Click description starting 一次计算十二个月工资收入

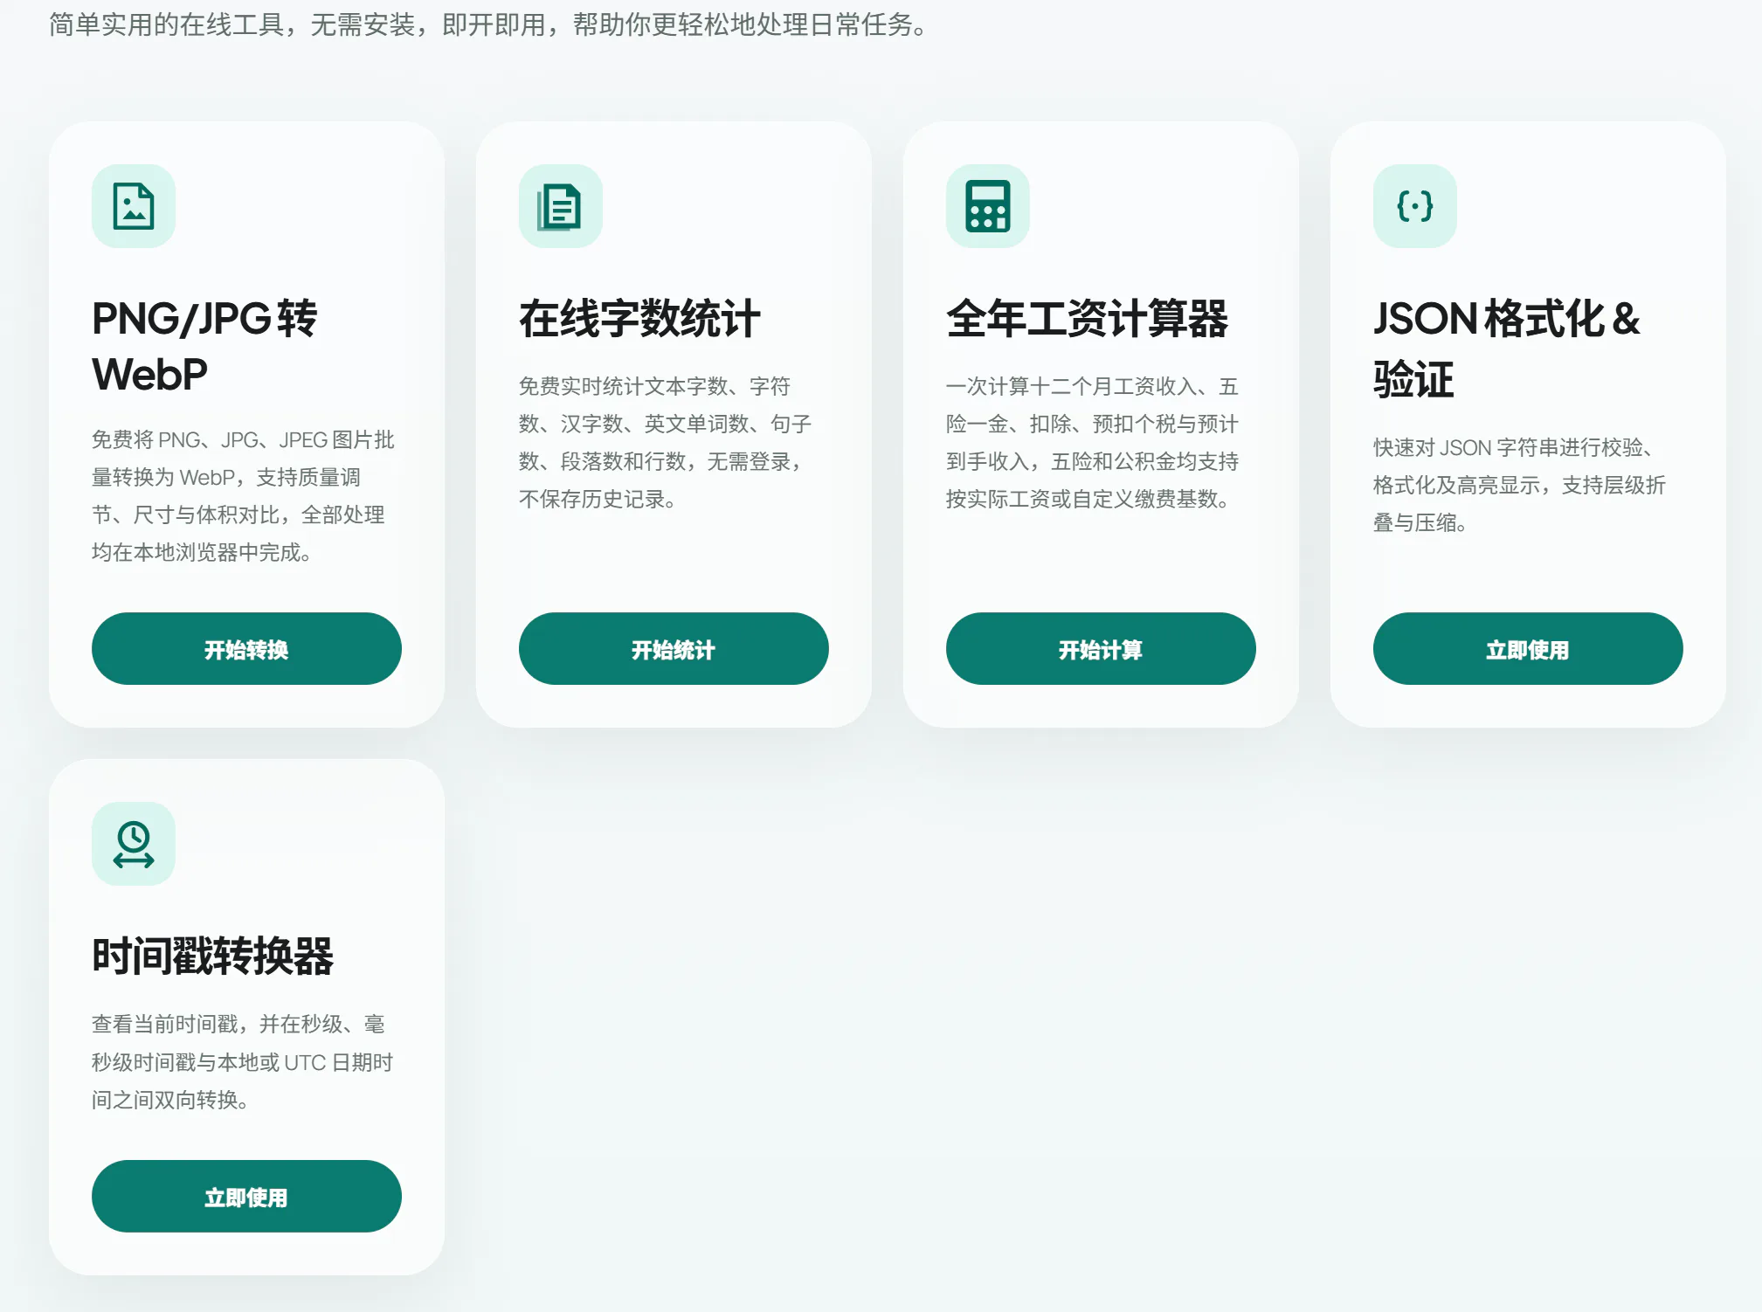point(1092,443)
